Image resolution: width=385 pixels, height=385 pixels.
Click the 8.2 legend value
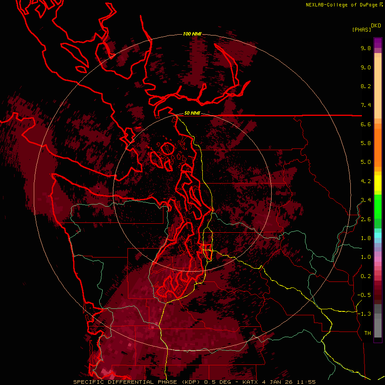(366, 86)
